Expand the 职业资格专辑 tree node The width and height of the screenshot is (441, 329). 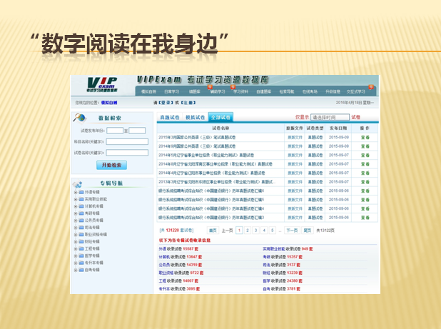pos(75,234)
